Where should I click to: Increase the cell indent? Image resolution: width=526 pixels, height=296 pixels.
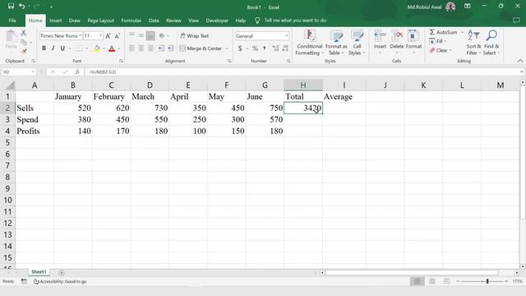coord(171,49)
